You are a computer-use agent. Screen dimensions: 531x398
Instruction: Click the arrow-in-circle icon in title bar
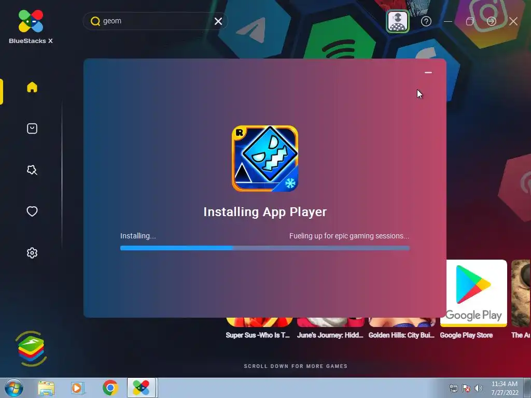[492, 21]
